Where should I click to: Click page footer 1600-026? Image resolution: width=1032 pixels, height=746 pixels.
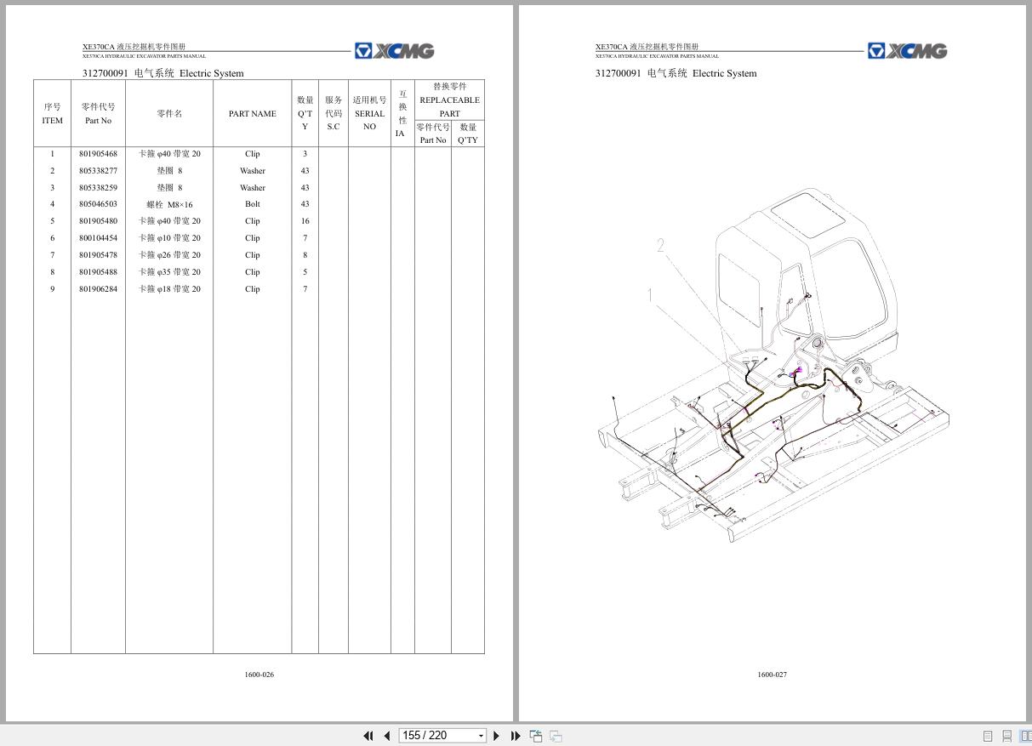pos(259,675)
